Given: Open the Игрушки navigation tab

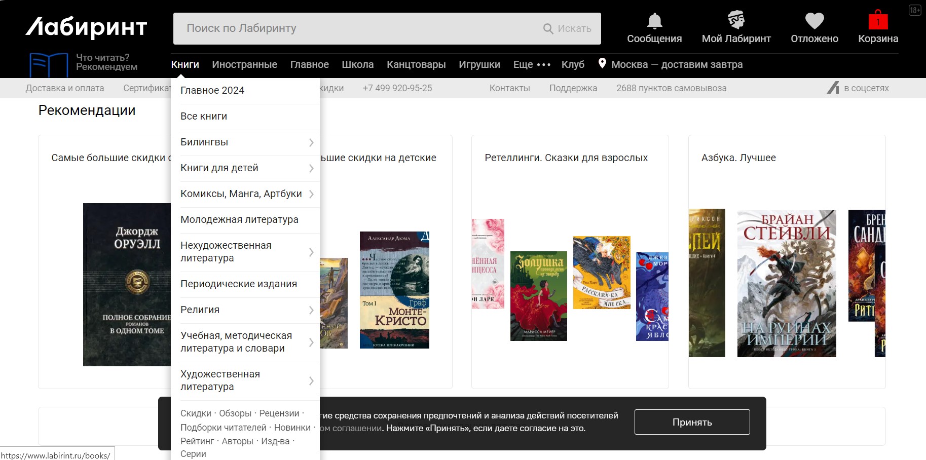Looking at the screenshot, I should click(479, 64).
